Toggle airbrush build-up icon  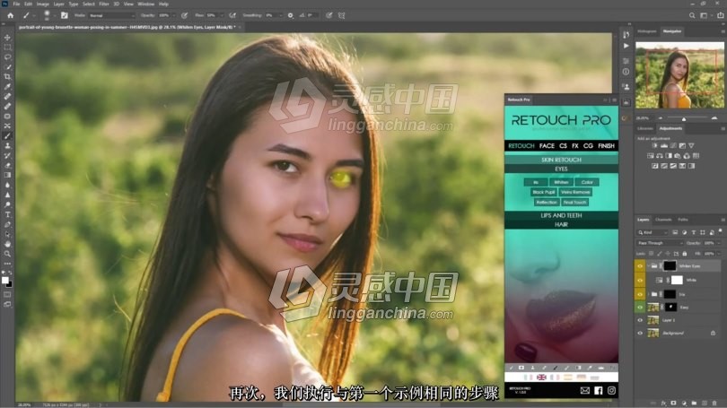[x=232, y=15]
